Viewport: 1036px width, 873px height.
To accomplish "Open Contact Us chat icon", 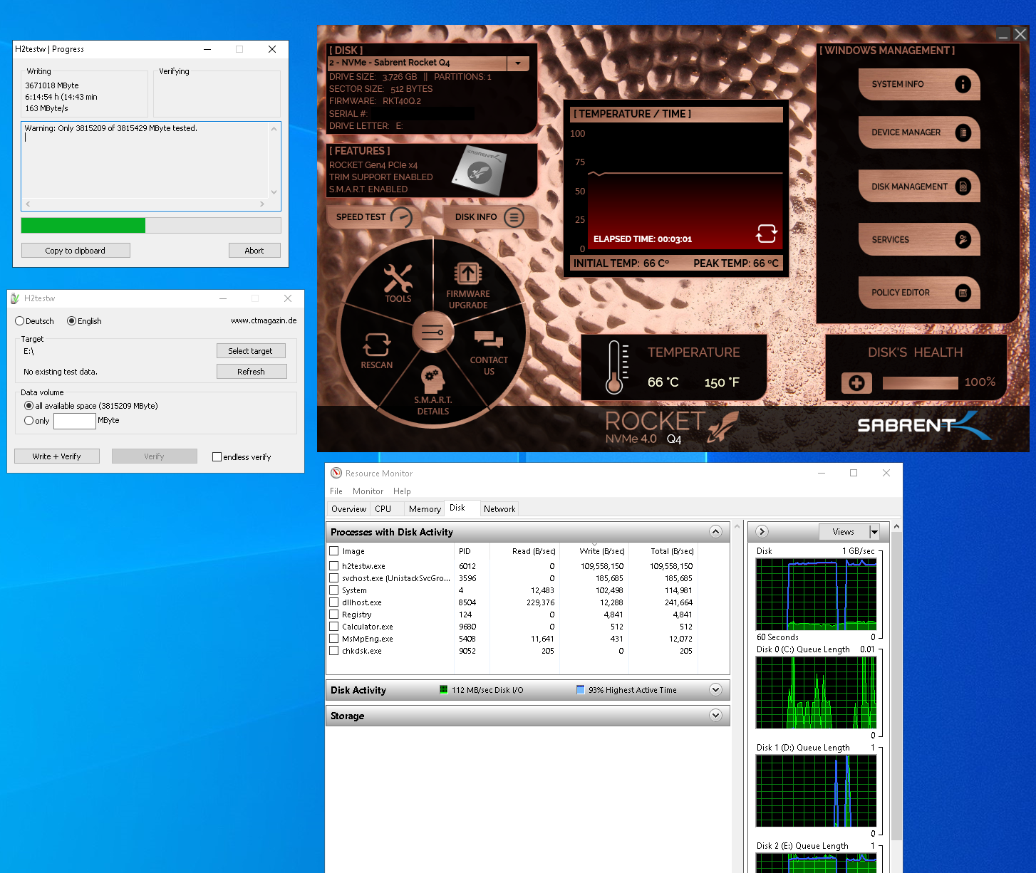I will [489, 340].
